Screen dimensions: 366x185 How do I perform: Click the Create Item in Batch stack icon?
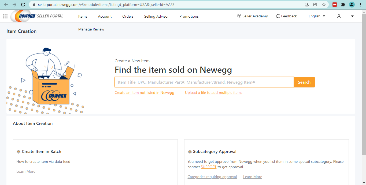[19, 152]
